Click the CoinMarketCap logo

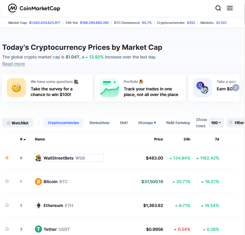click(34, 8)
